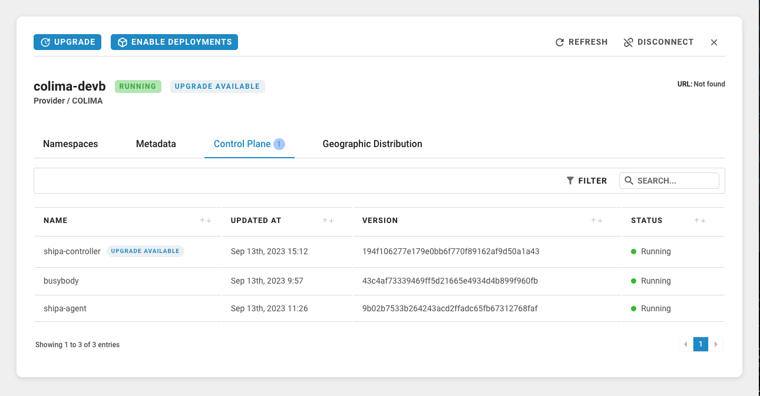Click the shipa-agent version hash

click(x=450, y=308)
